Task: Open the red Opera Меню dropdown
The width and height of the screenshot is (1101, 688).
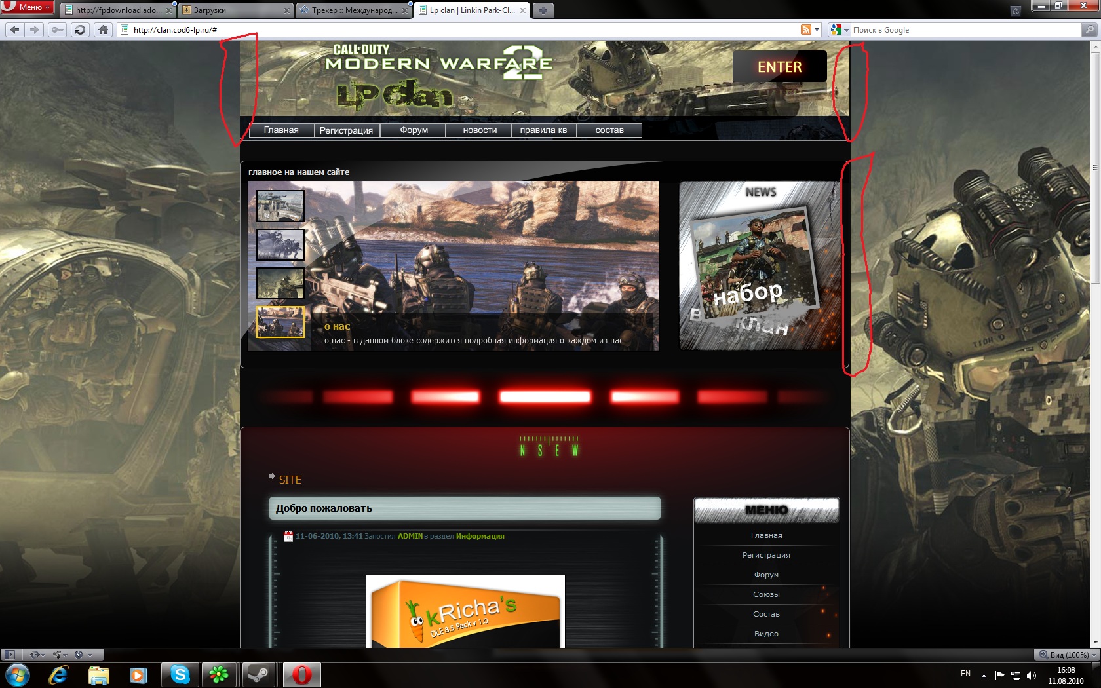Action: tap(27, 7)
